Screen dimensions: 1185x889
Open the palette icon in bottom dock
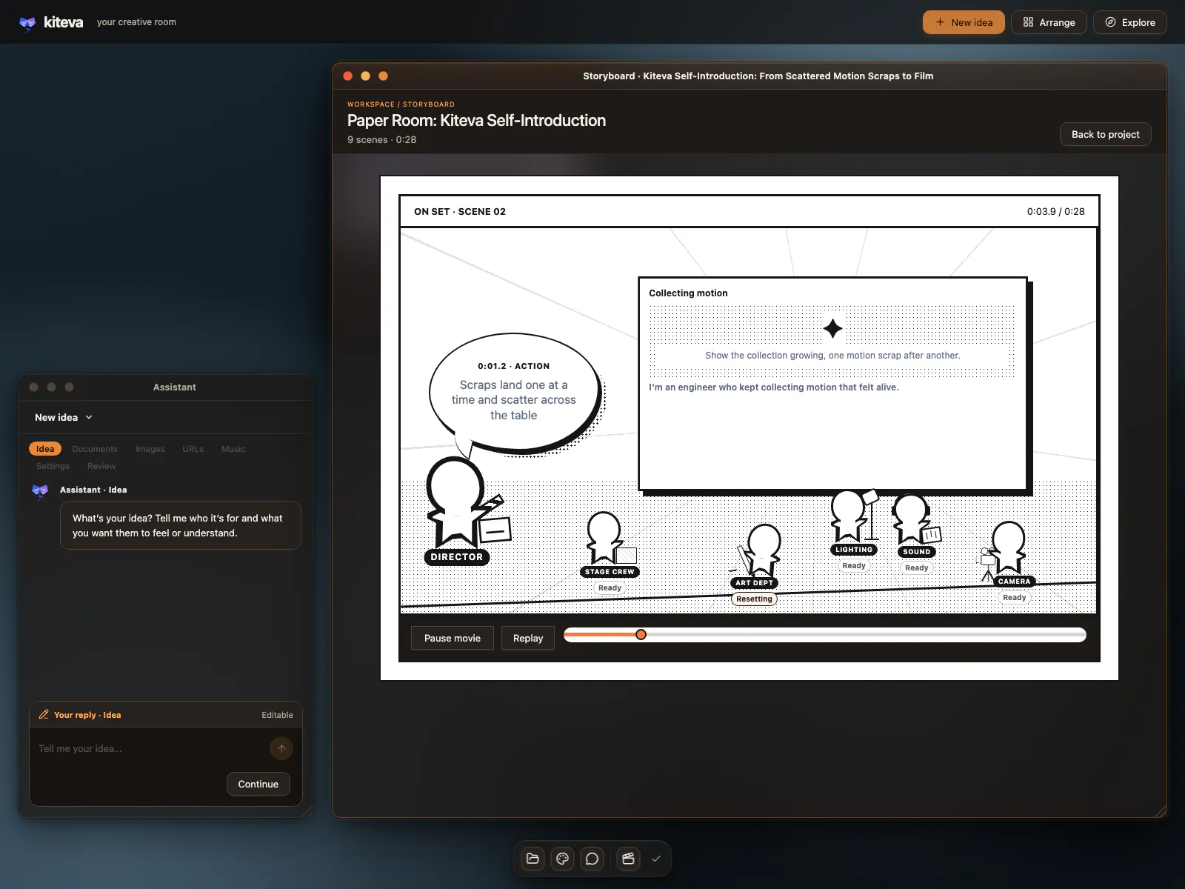coord(562,859)
